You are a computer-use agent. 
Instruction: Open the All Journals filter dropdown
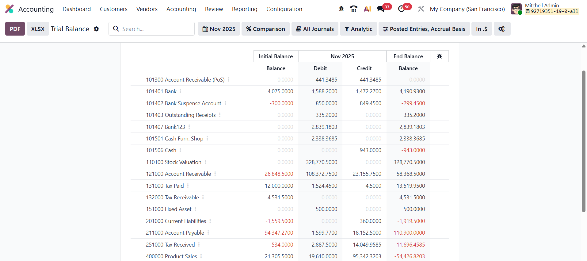point(315,29)
